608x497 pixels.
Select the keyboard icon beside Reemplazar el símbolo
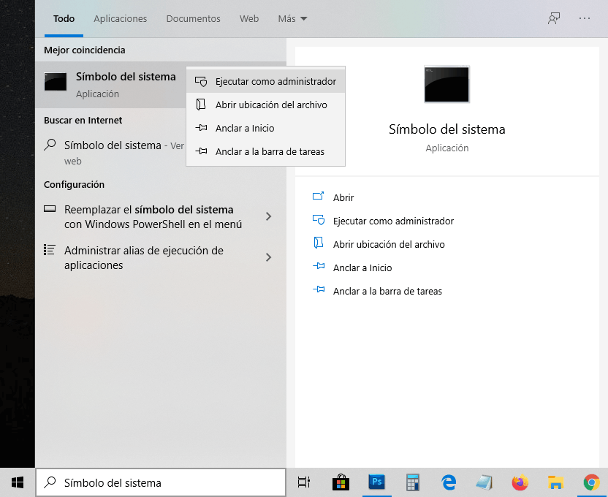coord(50,209)
